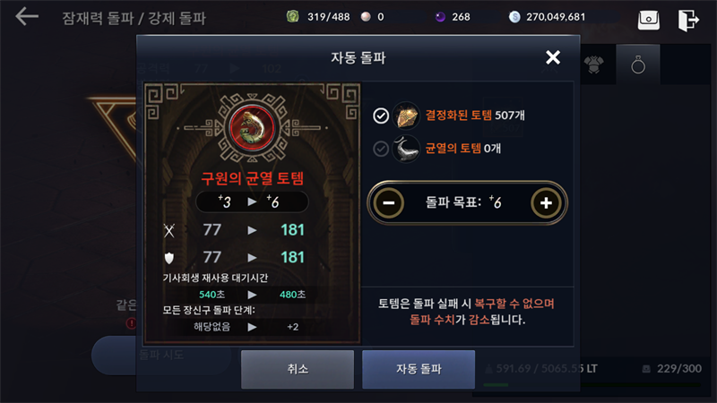Click the exit door icon
Screen dimensions: 717x403
(x=688, y=20)
